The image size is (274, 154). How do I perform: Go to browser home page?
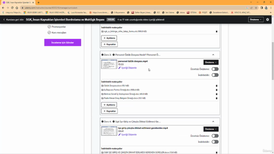pos(17,8)
